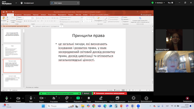Open File Explorer from the taskbar
The height and width of the screenshot is (109, 194).
pos(83,106)
